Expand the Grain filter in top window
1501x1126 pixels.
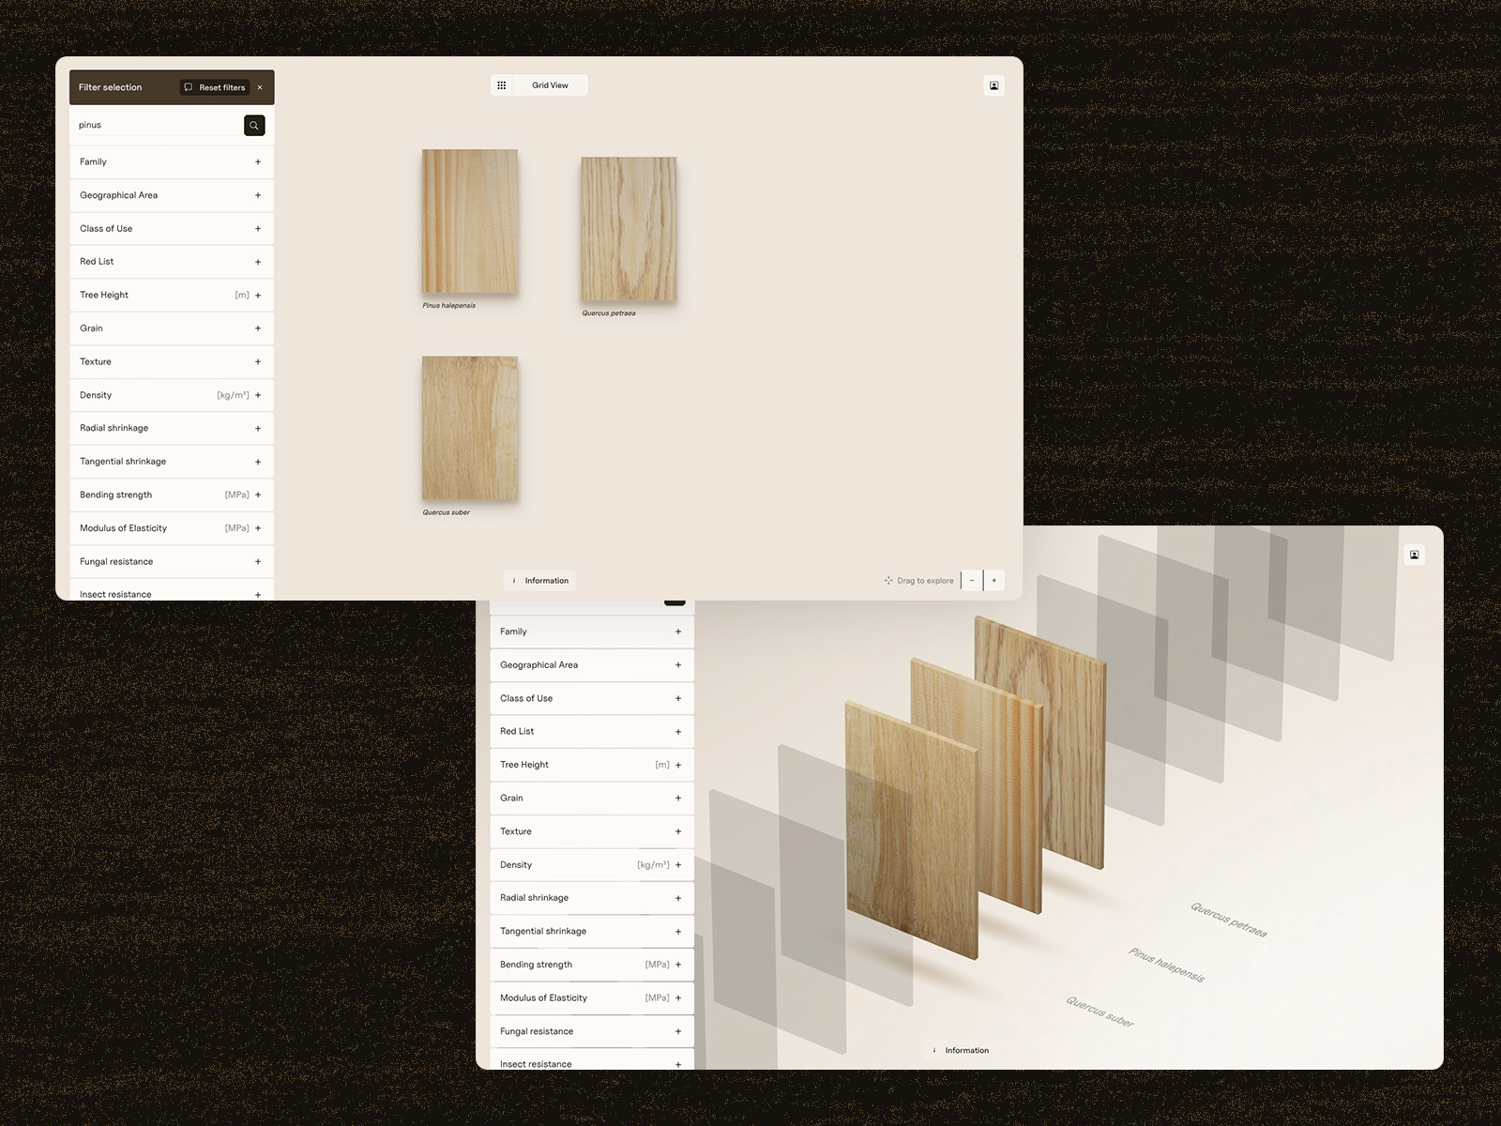point(172,328)
